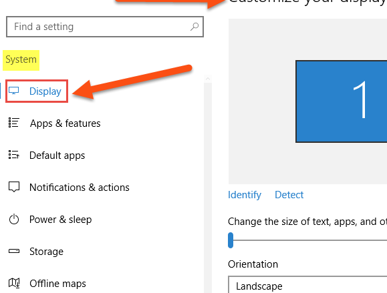Click the Default apps icon
This screenshot has width=387, height=293.
14,155
